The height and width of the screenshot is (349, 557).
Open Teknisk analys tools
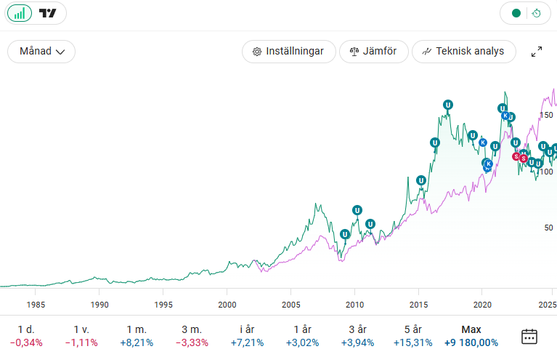(463, 52)
